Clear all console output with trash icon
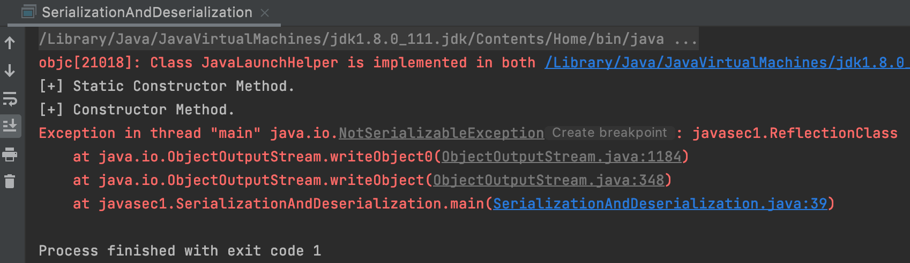 pos(10,182)
